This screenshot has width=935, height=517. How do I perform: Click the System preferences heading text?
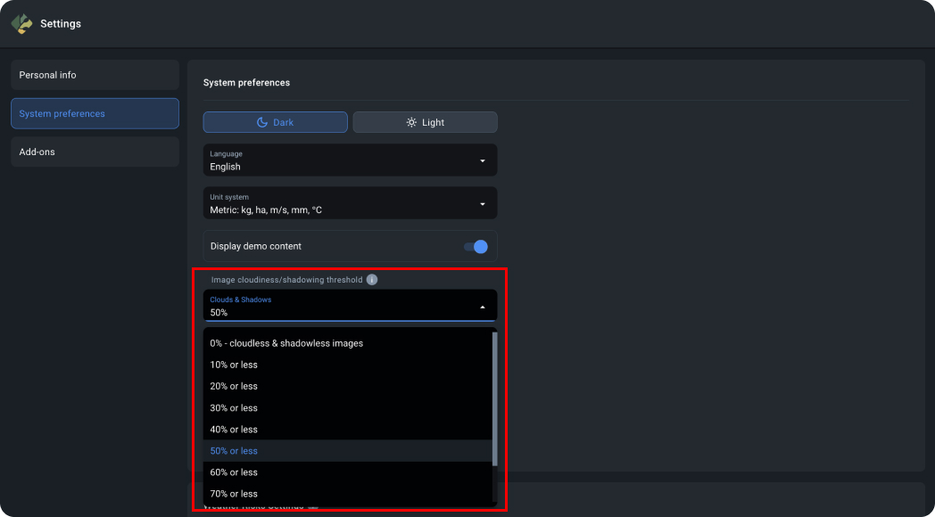246,83
